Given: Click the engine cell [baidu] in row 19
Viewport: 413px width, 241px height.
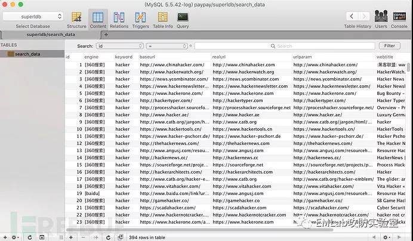Looking at the screenshot, I should (92, 193).
